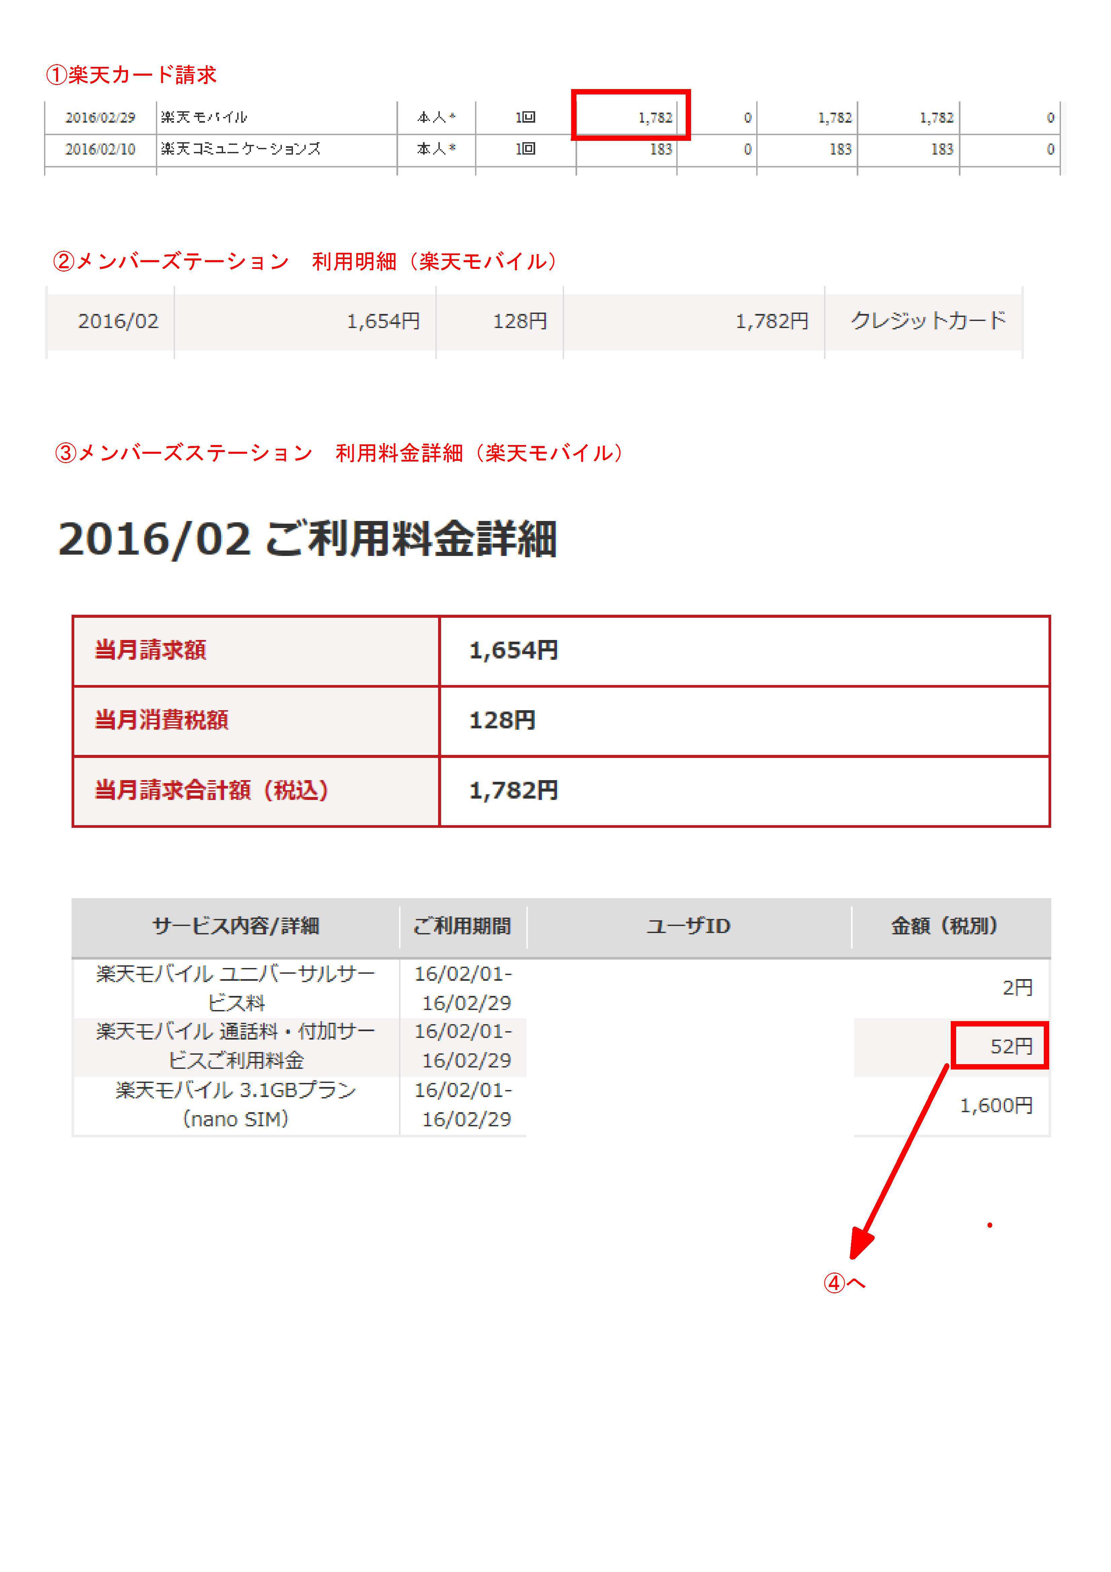1111x1572 pixels.
Task: Select 1回 in the 楽天モバイル statement row
Action: (x=525, y=117)
